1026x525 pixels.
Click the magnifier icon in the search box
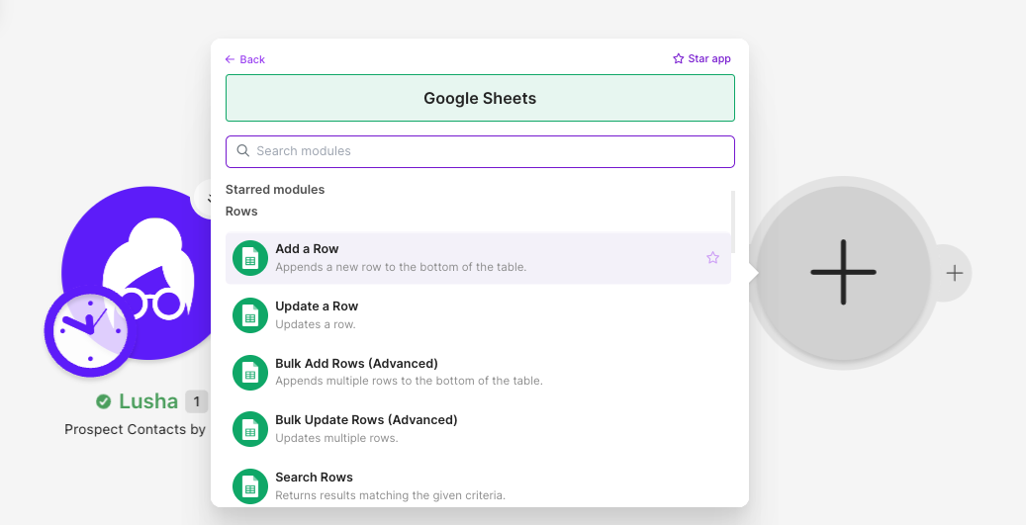click(x=242, y=151)
